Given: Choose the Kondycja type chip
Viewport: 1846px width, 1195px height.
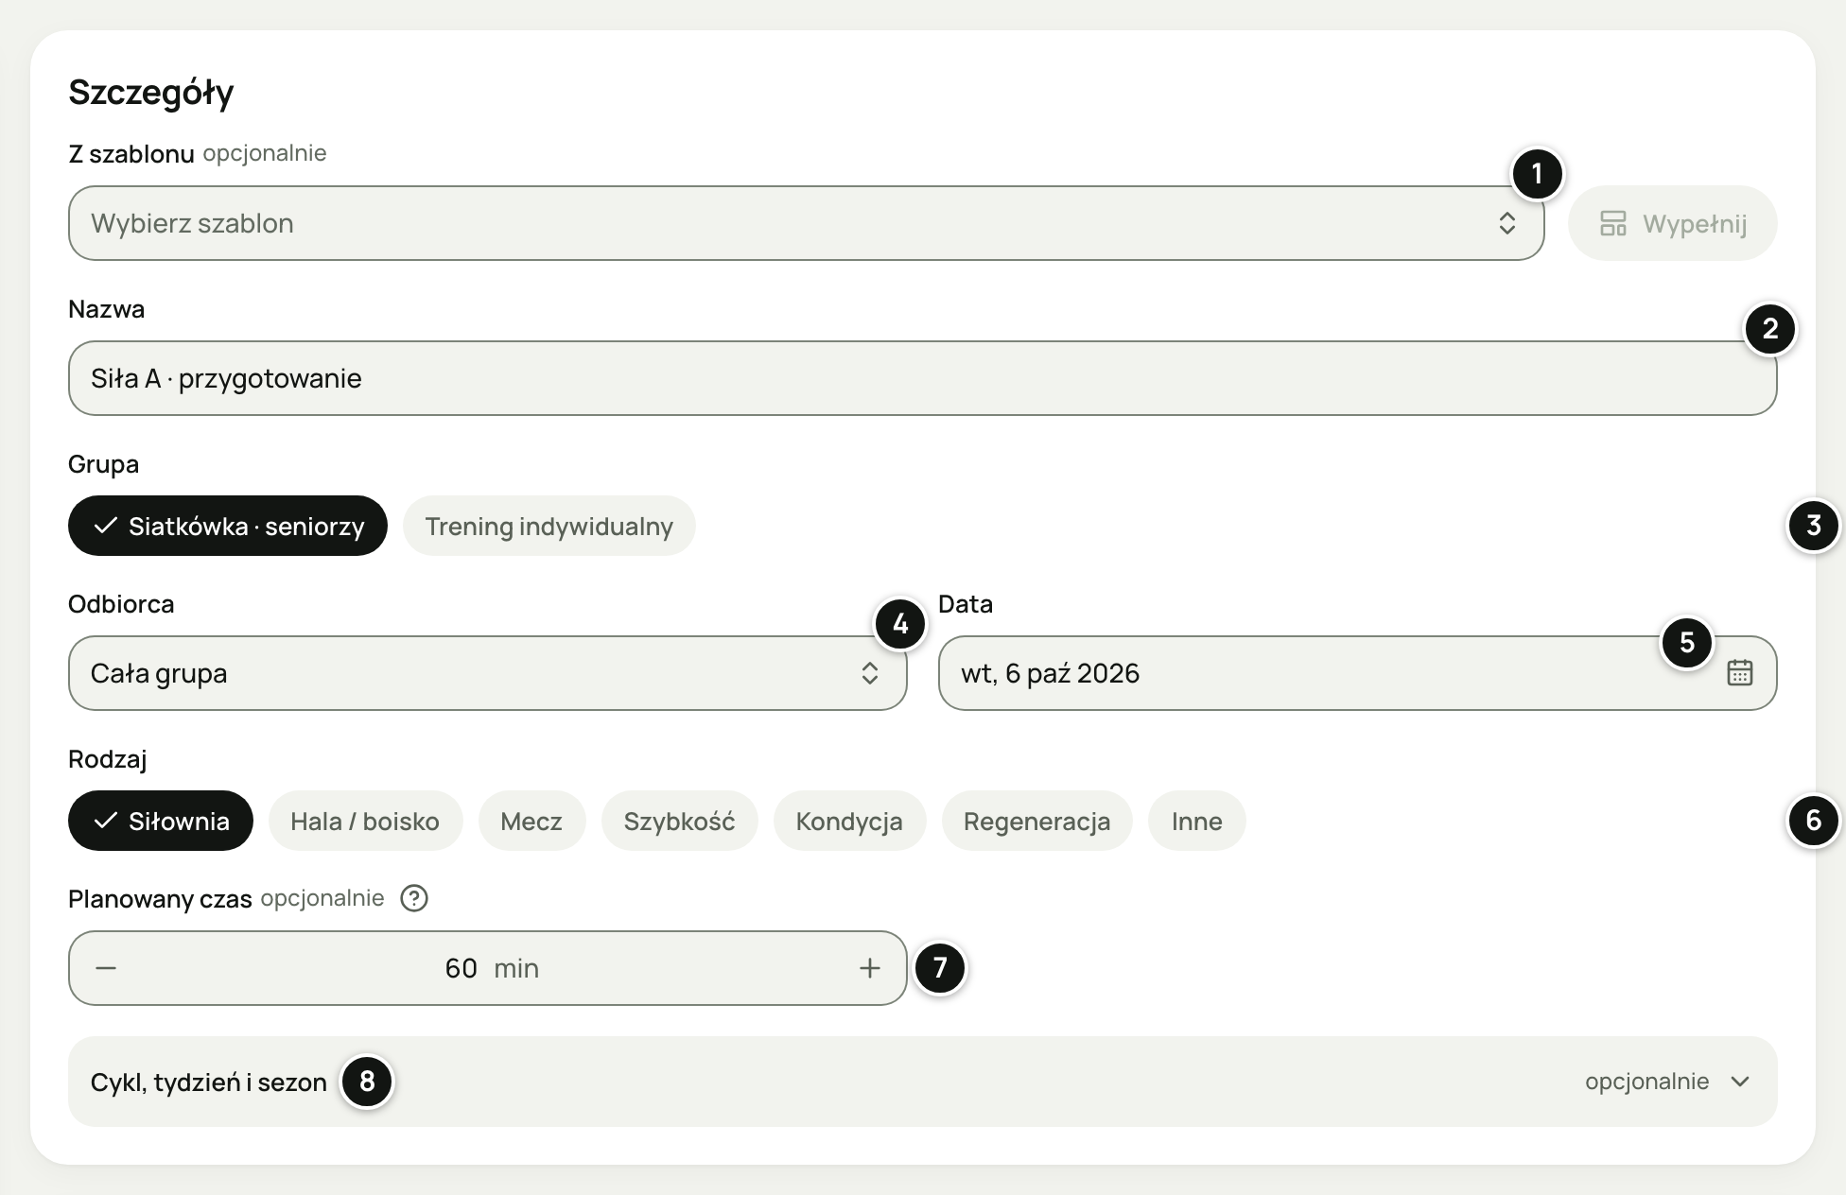Looking at the screenshot, I should 849,821.
